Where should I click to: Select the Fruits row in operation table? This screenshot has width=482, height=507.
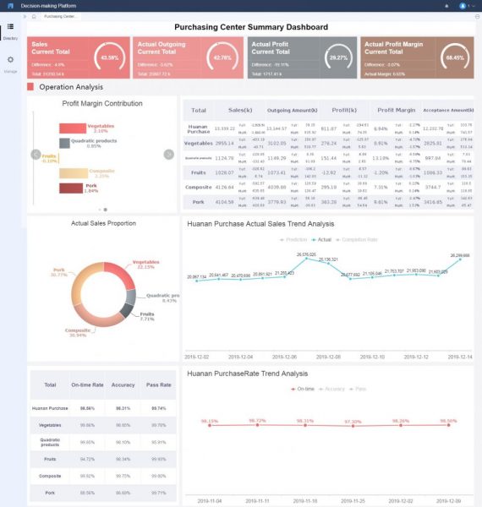[x=328, y=172]
